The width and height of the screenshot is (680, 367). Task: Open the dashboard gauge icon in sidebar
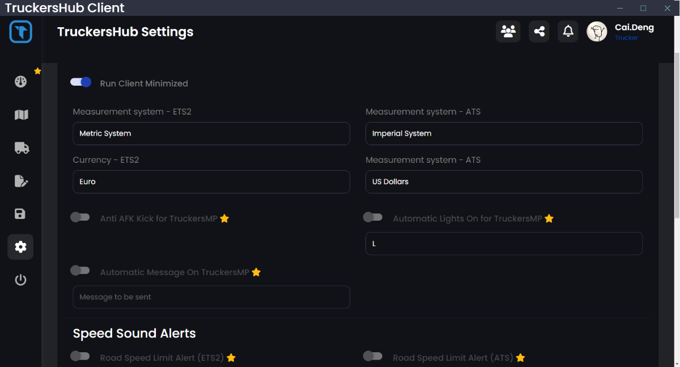(21, 82)
